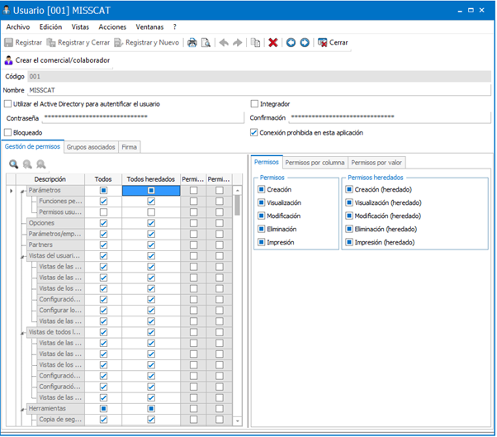The height and width of the screenshot is (437, 497).
Task: Click the Cerrar window icon
Action: (x=322, y=42)
